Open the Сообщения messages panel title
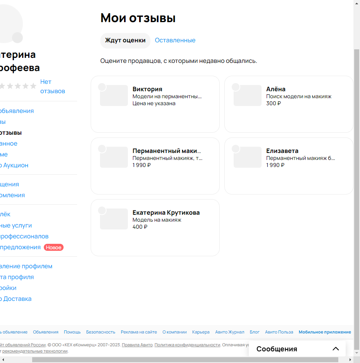Image resolution: width=360 pixels, height=363 pixels. click(x=277, y=349)
